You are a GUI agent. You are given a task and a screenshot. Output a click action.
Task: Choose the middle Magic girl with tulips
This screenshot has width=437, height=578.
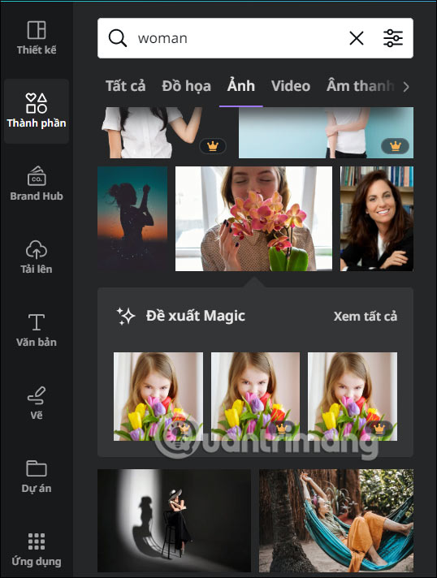255,397
